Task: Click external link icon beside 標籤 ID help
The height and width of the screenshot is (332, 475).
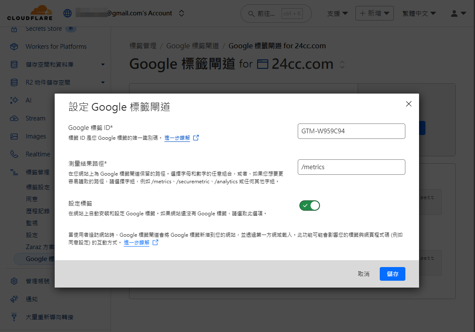Action: 196,138
